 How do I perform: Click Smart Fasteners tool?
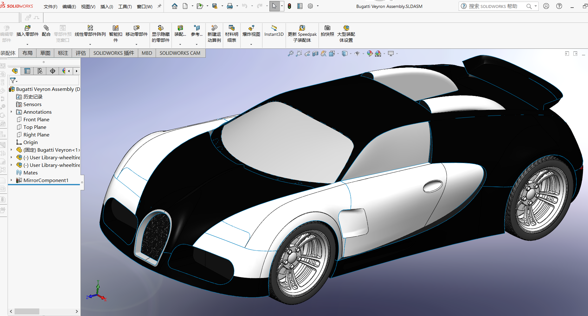pyautogui.click(x=116, y=34)
